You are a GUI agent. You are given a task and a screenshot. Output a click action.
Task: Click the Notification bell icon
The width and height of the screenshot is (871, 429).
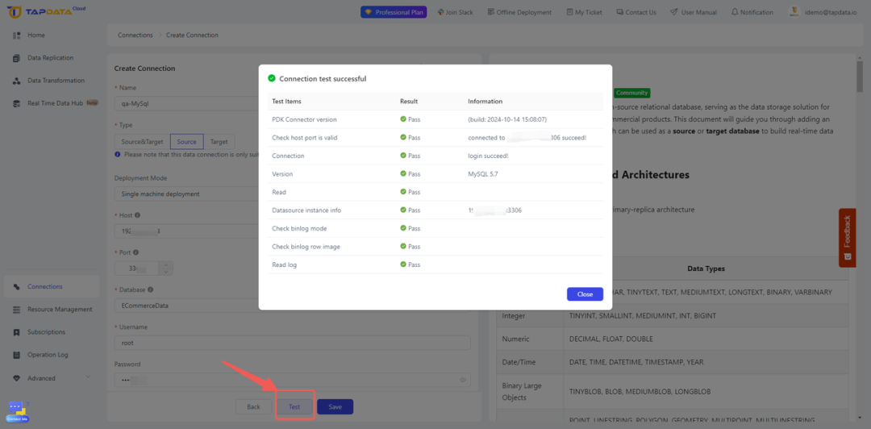coord(735,11)
